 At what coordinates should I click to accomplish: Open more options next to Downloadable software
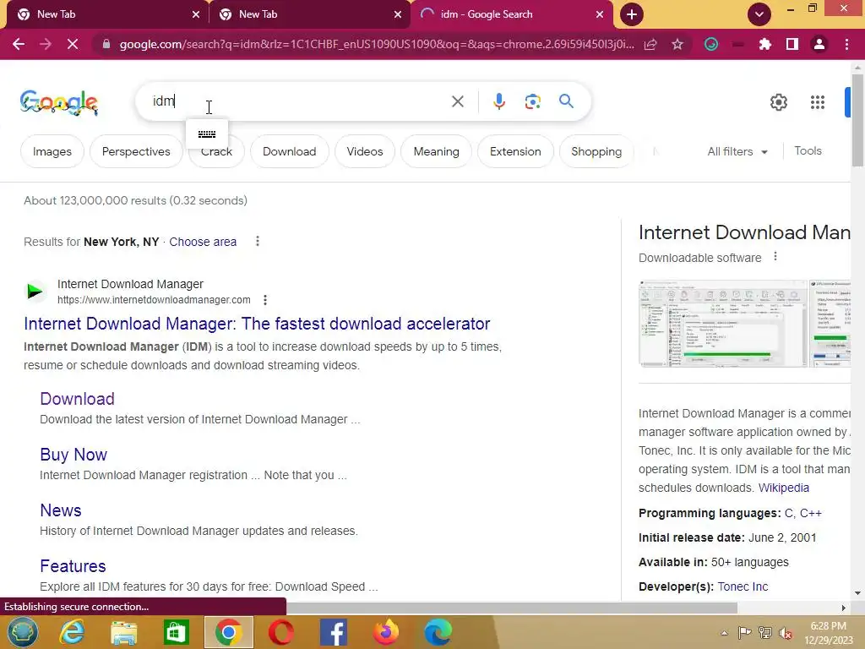click(775, 257)
